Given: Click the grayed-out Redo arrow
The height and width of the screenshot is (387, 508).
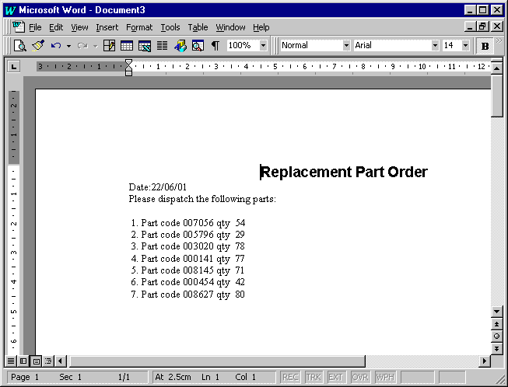Looking at the screenshot, I should [82, 46].
